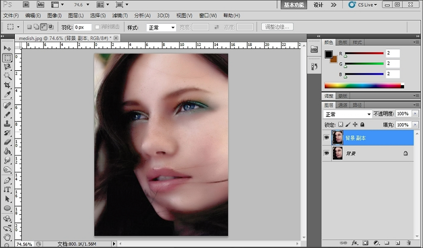This screenshot has width=423, height=248.
Task: Launch Adobe Bridge from the top bar
Action: pyautogui.click(x=26, y=5)
